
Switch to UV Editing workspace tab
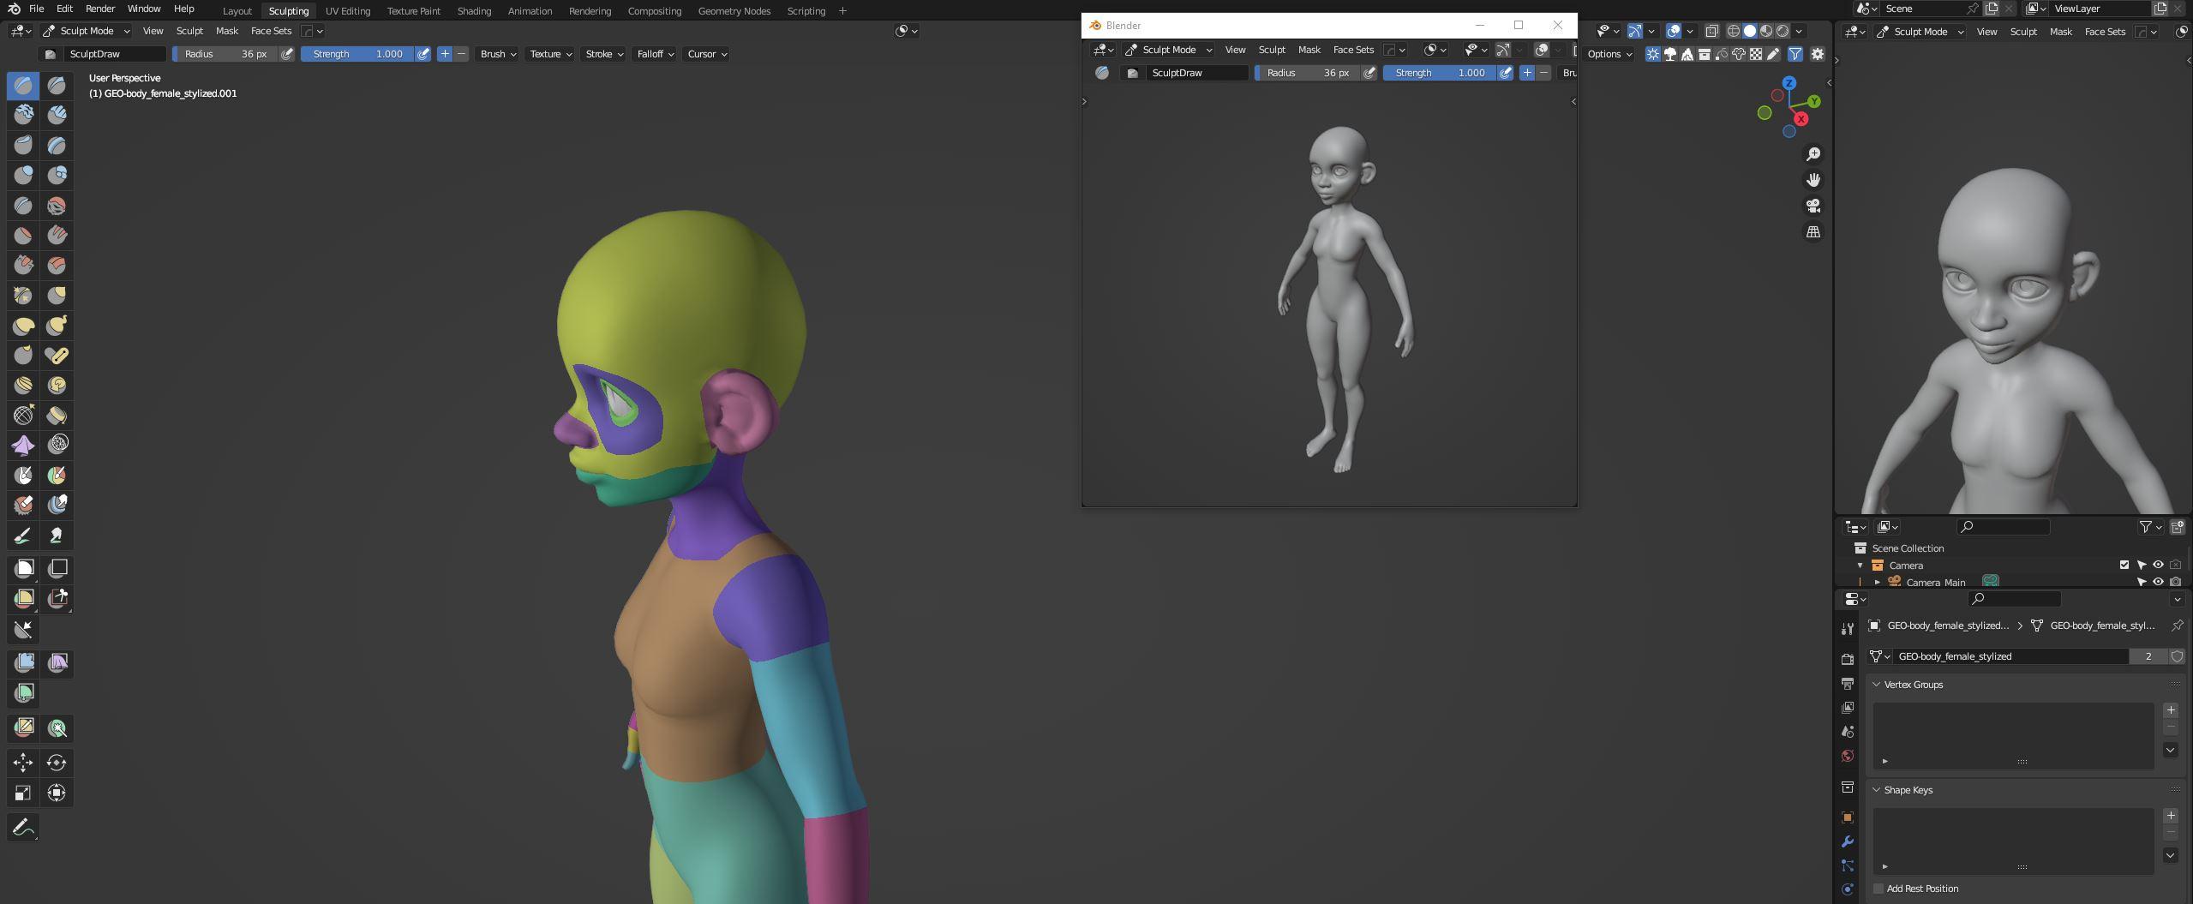coord(348,11)
